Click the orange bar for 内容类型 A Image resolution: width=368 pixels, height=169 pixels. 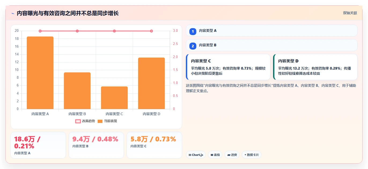40,73
